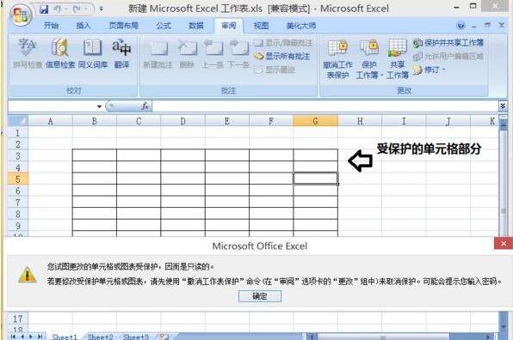
Task: Select column A header
Action: point(51,121)
